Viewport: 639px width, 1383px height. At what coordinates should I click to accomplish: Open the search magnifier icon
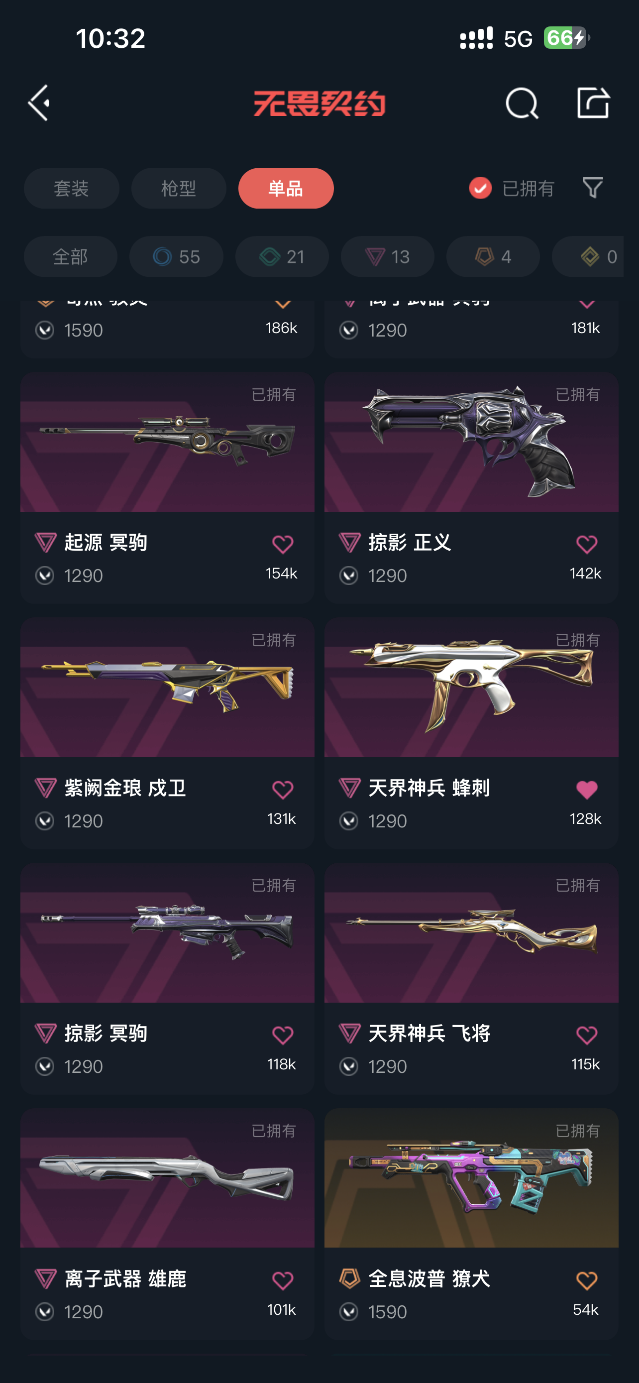coord(522,103)
